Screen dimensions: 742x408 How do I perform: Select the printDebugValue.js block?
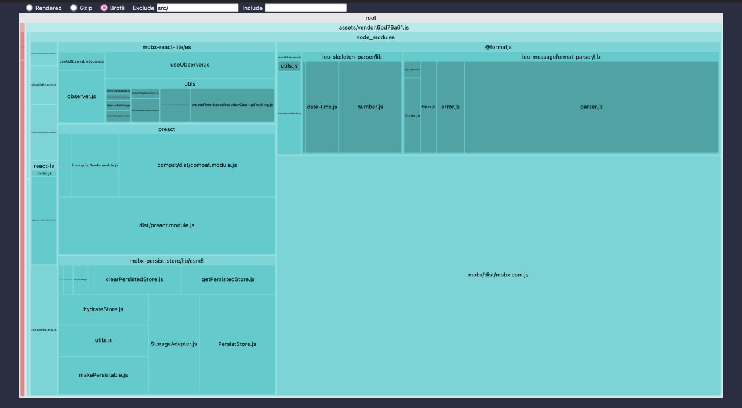[118, 92]
